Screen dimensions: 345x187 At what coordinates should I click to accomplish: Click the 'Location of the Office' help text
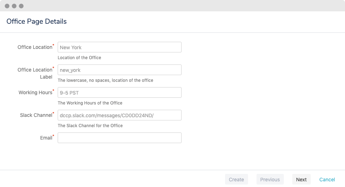[79, 58]
